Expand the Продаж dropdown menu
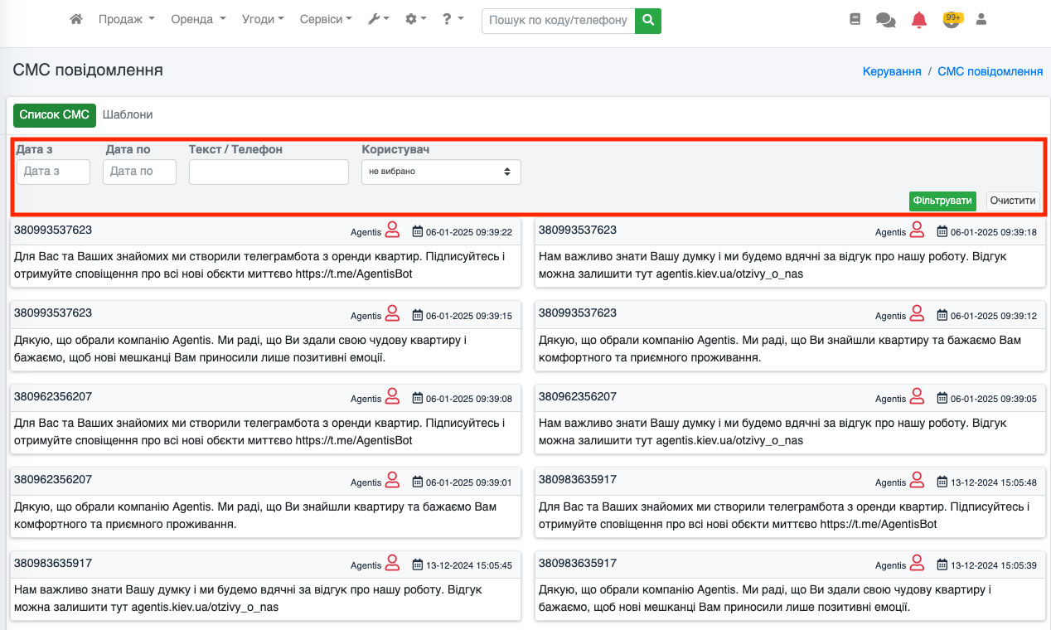 [126, 19]
